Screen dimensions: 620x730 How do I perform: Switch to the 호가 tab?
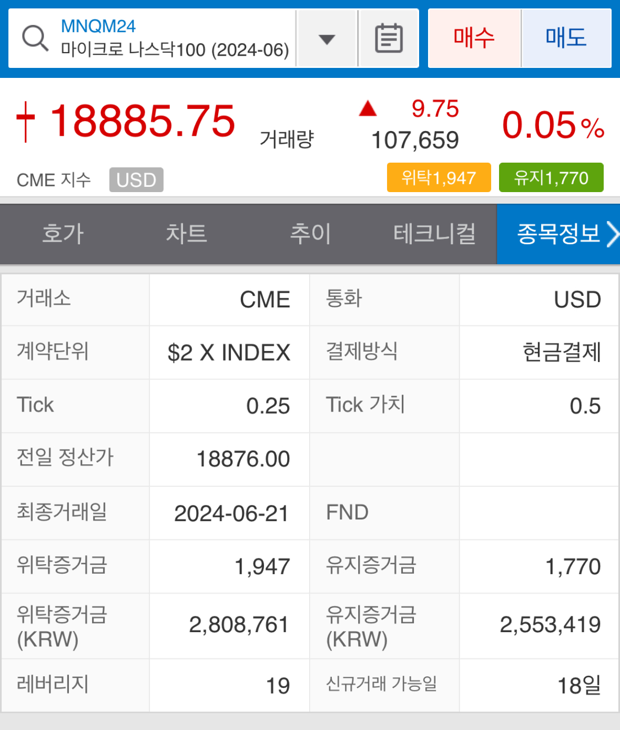point(63,234)
